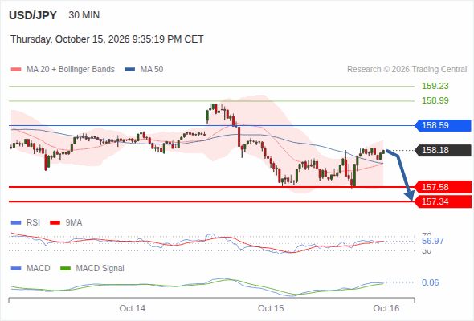Click the 158.99 resistance level label
The width and height of the screenshot is (474, 321).
[x=435, y=100]
